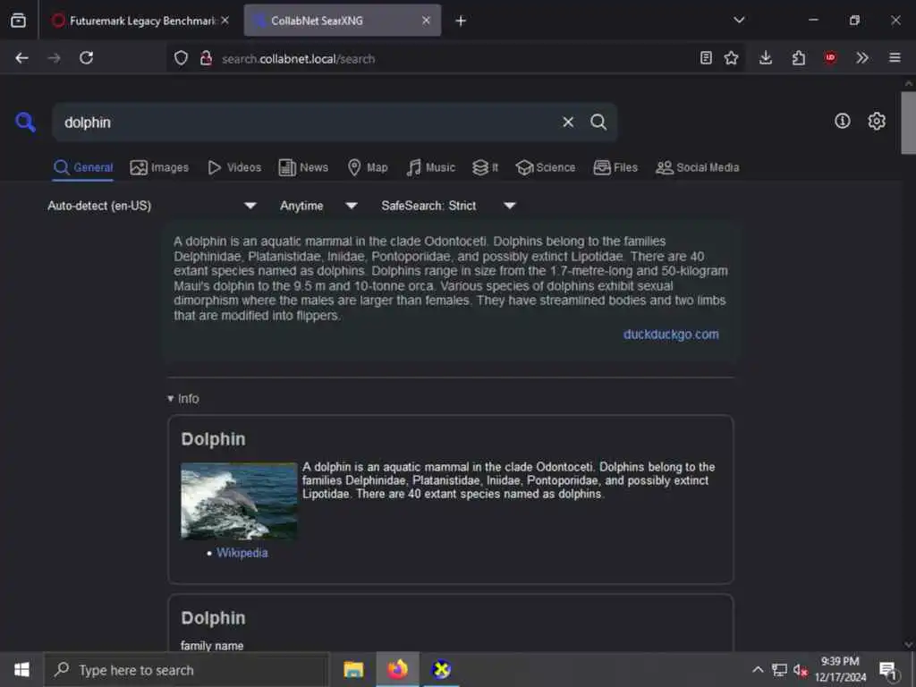Show more toolbar tools chevron
This screenshot has width=916, height=687.
coord(861,58)
